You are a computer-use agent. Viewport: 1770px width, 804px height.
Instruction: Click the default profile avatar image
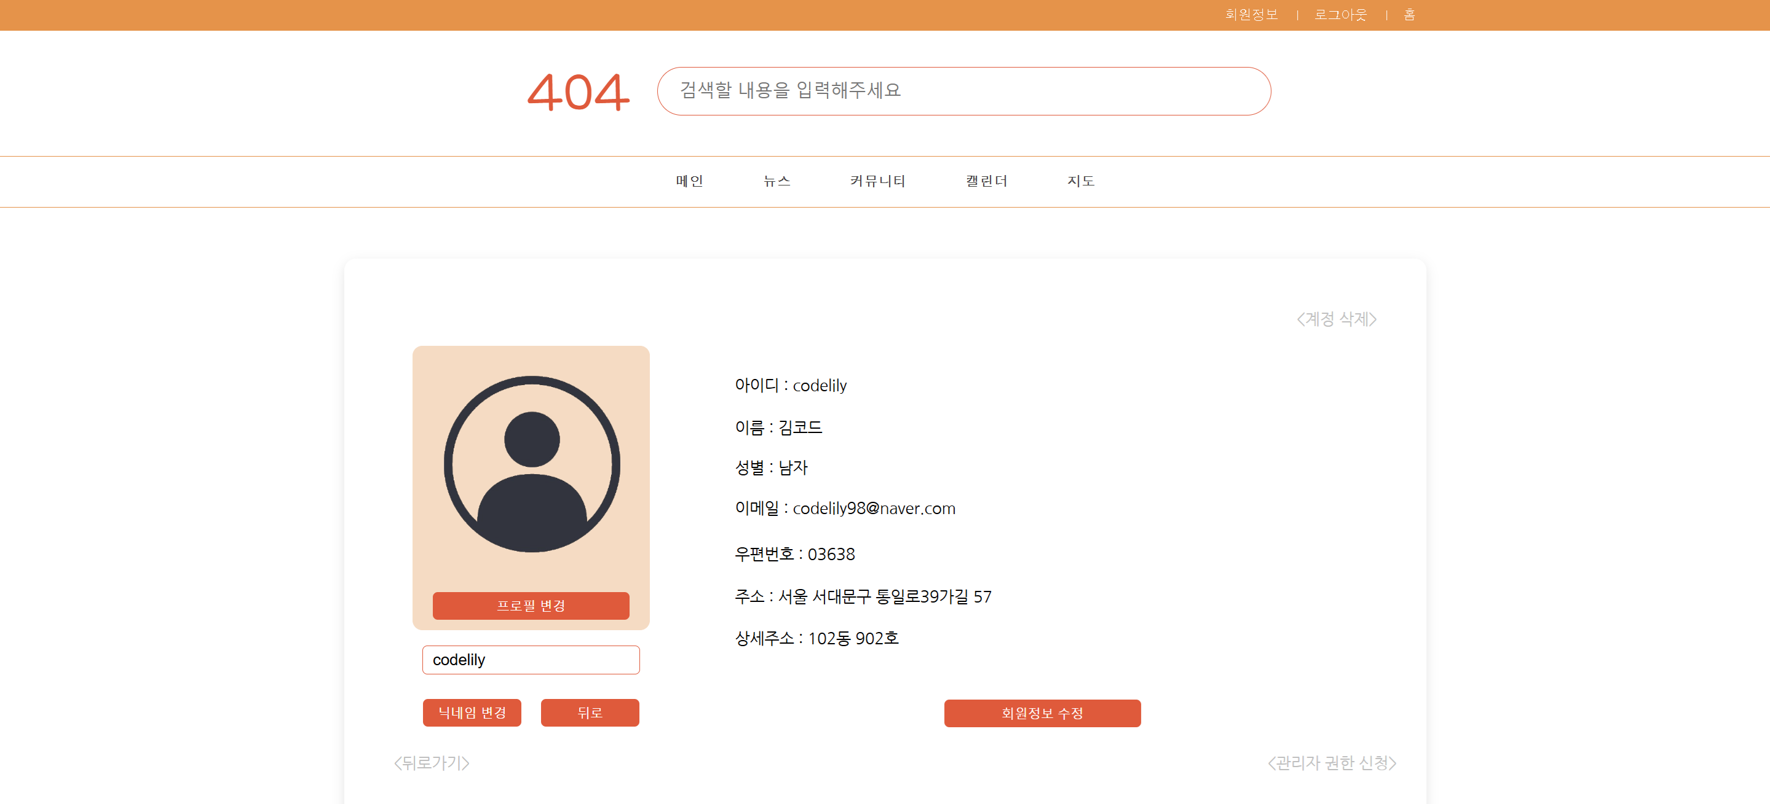tap(532, 464)
